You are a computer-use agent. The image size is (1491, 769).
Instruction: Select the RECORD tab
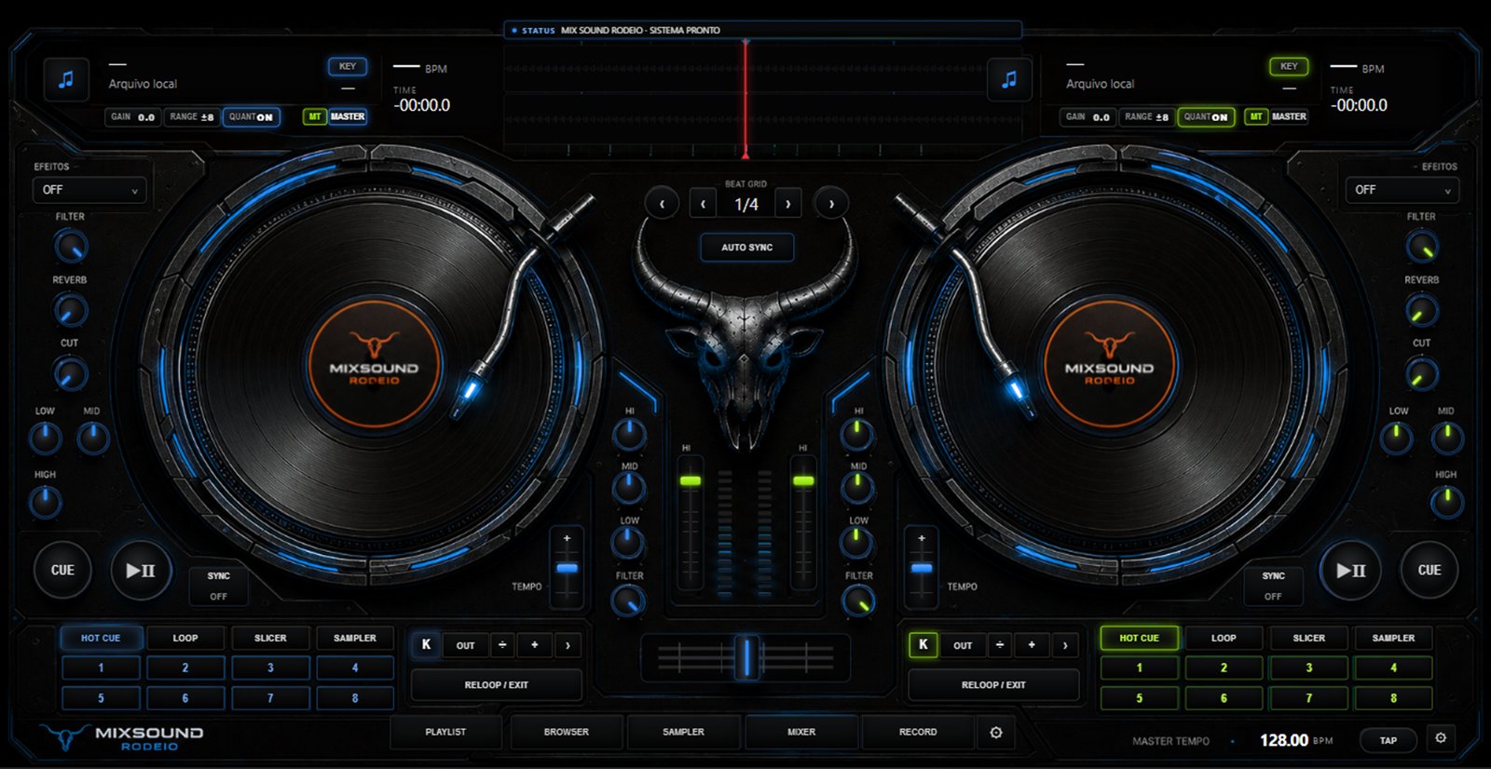coord(918,733)
